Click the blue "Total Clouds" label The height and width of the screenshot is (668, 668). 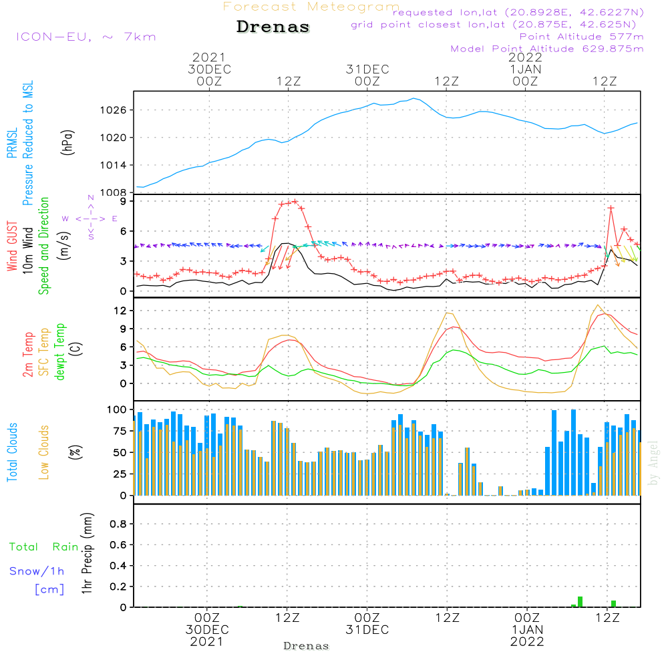12,452
